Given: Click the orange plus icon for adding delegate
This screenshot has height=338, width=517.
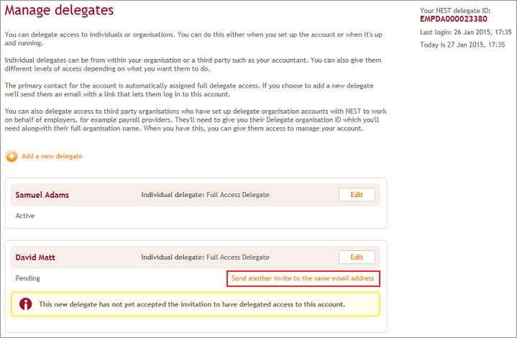Looking at the screenshot, I should 12,156.
